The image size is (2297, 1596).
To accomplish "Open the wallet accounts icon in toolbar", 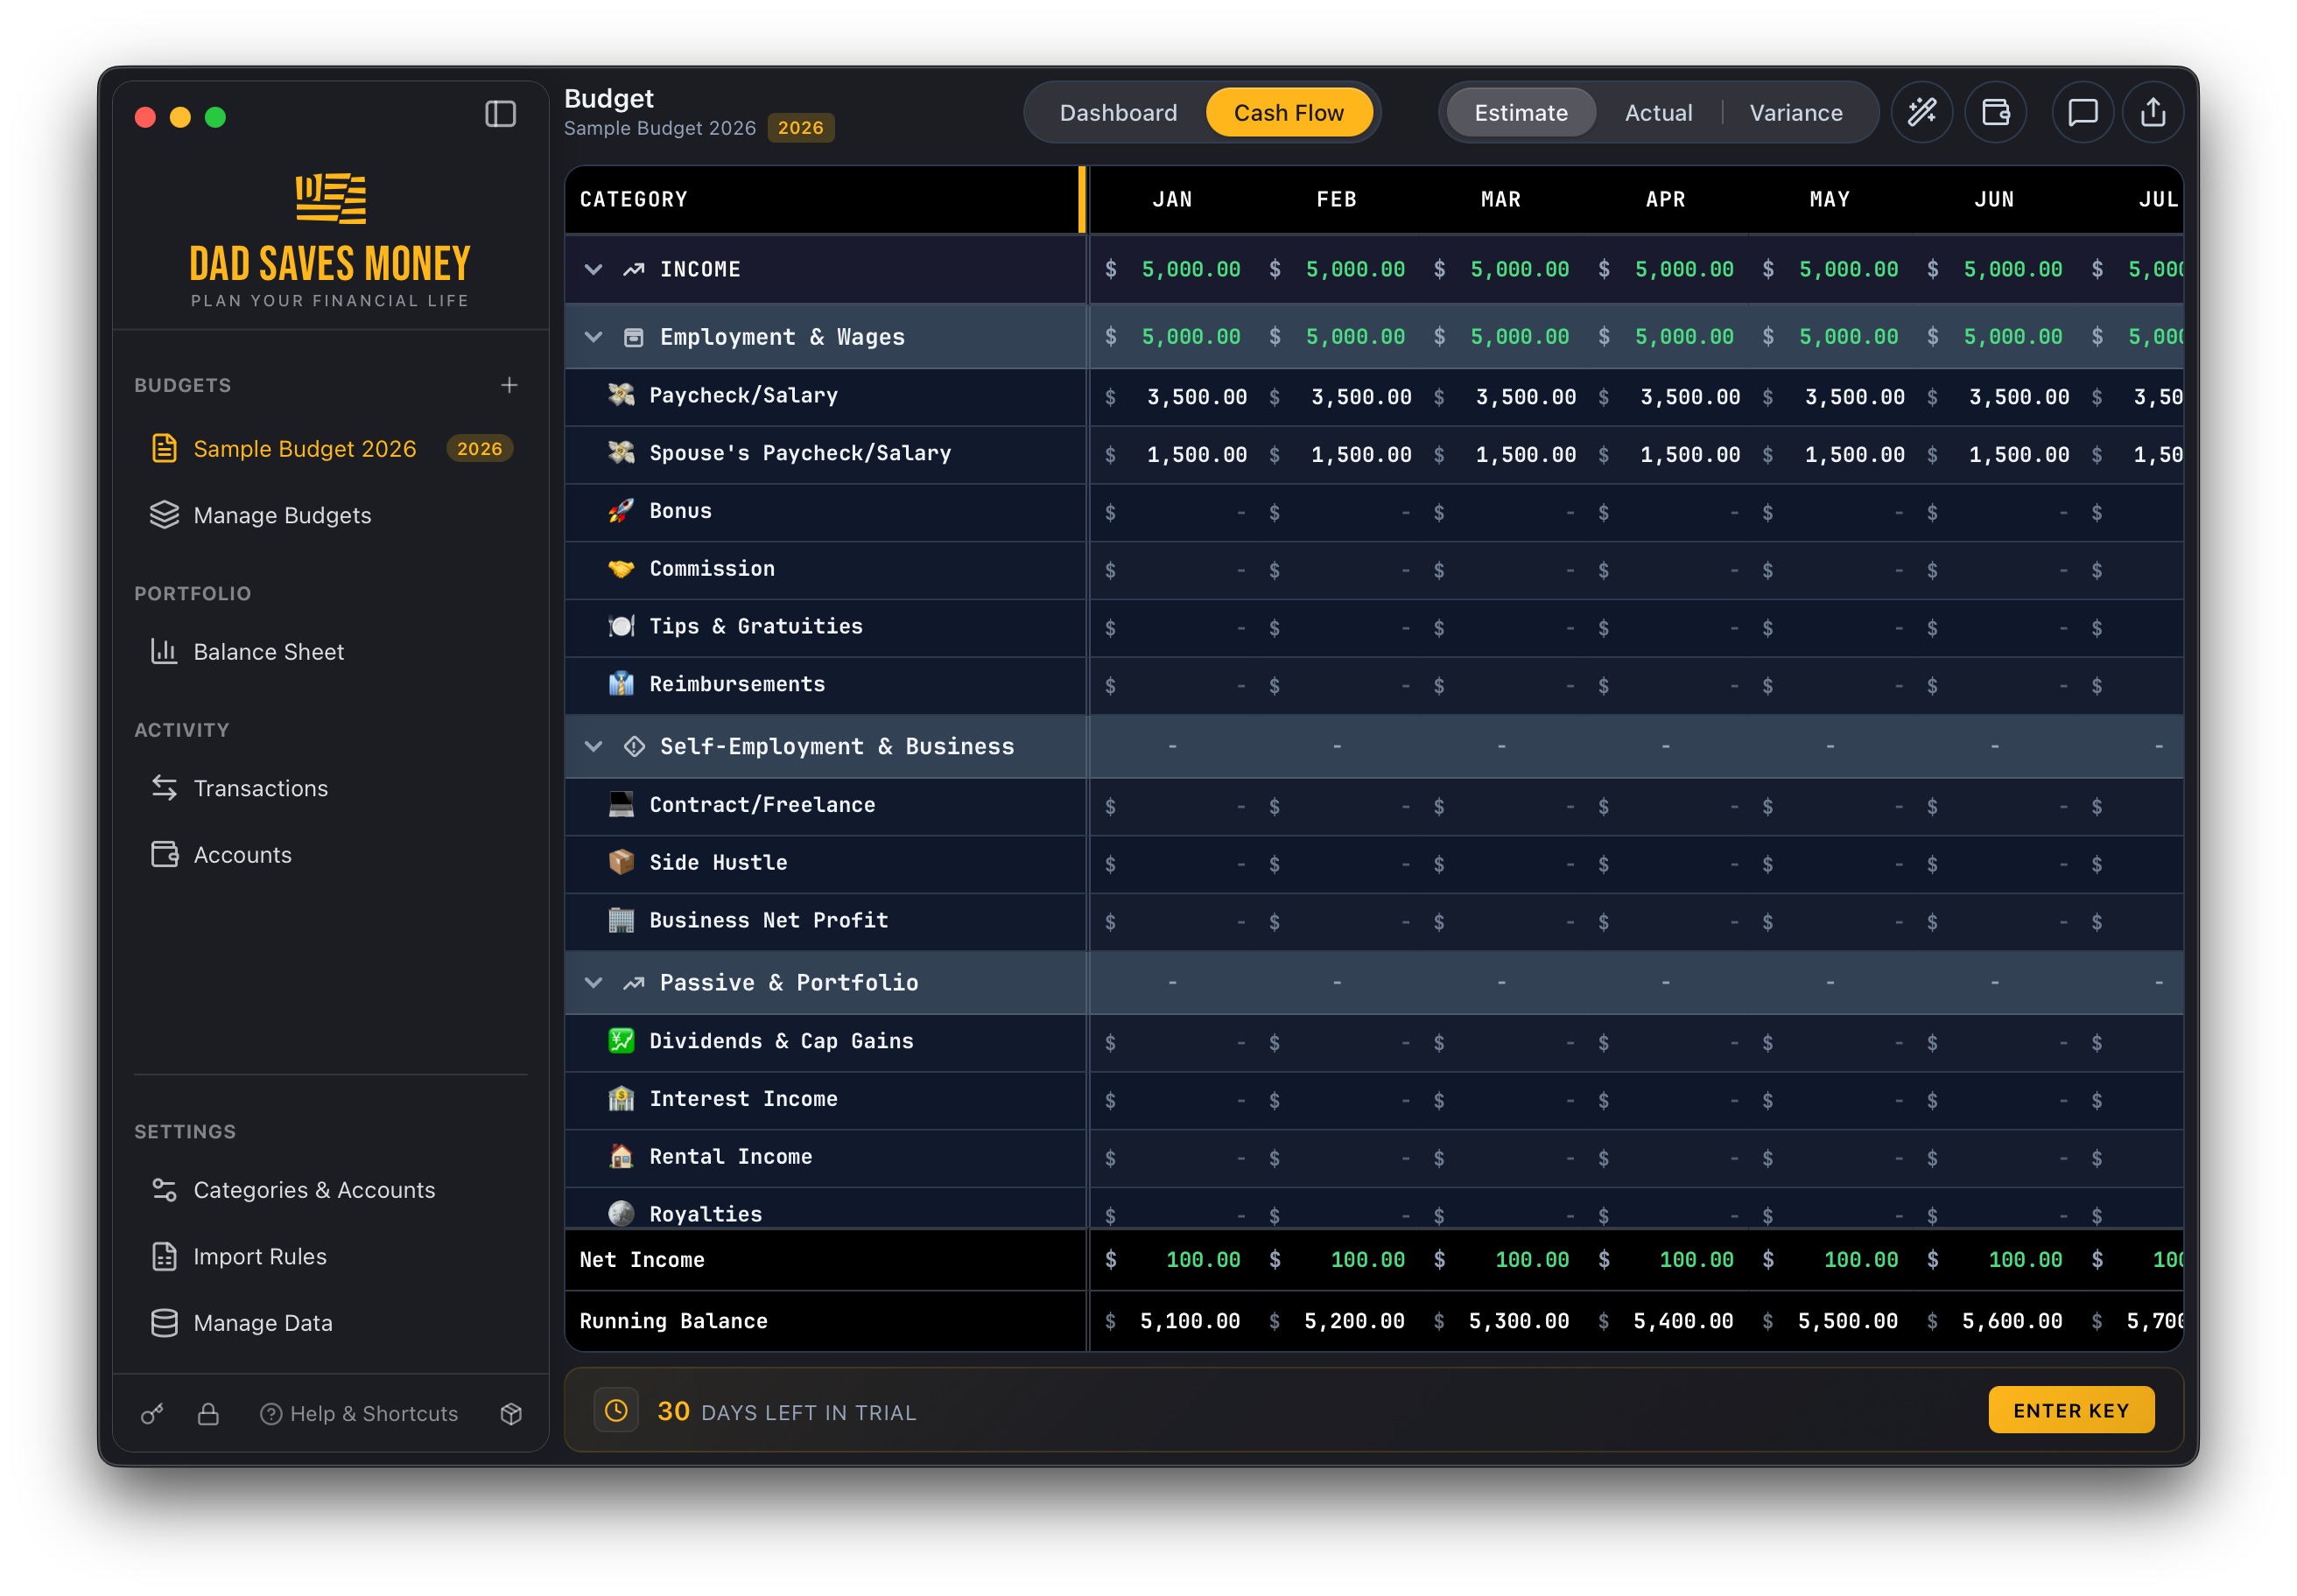I will coord(1996,112).
